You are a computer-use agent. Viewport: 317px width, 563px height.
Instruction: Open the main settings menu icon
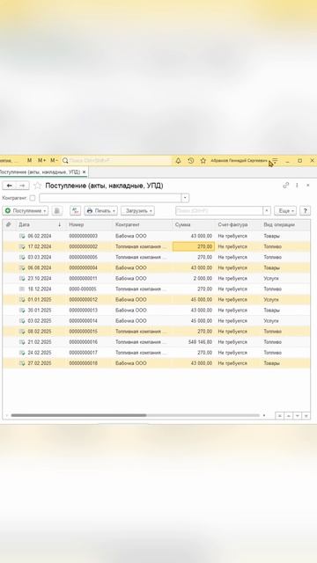(x=275, y=161)
